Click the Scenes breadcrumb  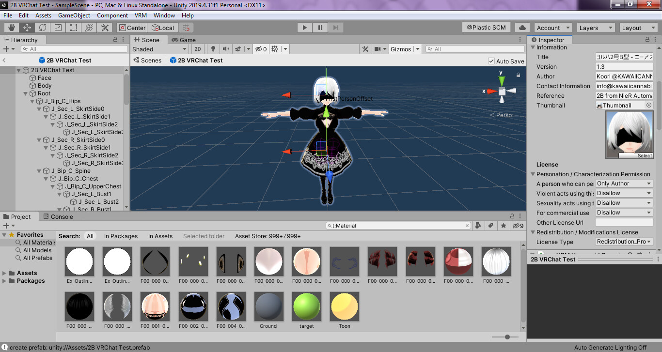pos(147,61)
